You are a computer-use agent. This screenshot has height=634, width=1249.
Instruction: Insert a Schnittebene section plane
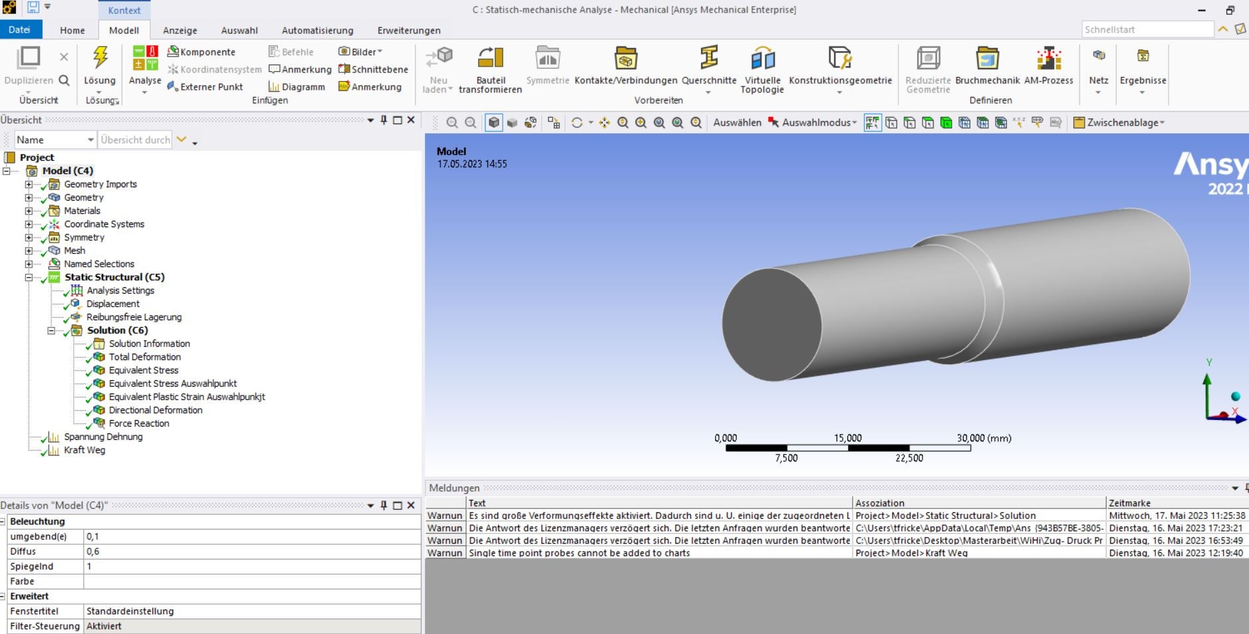pos(373,69)
